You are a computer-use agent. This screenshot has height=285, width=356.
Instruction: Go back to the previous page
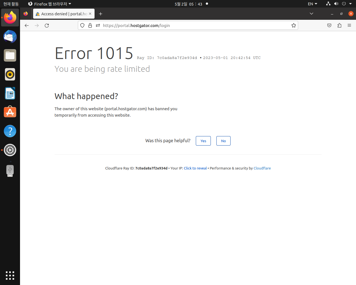tap(27, 25)
